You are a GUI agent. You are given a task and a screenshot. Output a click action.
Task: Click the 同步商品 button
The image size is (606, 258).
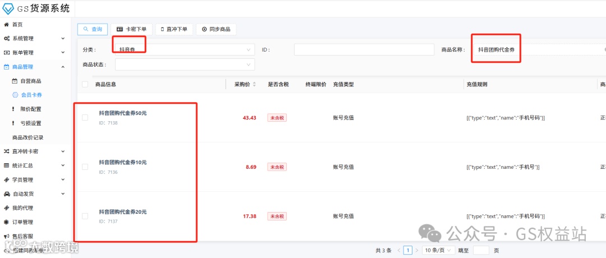coord(216,29)
